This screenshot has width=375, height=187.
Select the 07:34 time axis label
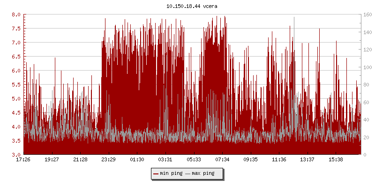tap(222, 159)
